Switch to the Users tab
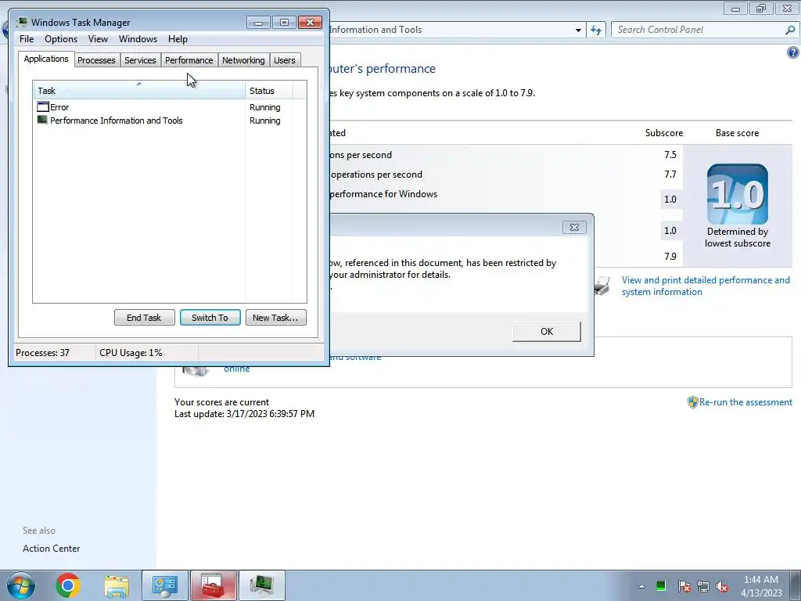 285,60
